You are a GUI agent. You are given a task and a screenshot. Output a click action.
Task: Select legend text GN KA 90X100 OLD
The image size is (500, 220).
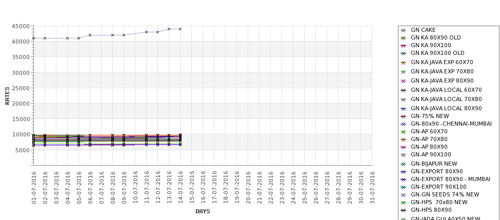[437, 53]
